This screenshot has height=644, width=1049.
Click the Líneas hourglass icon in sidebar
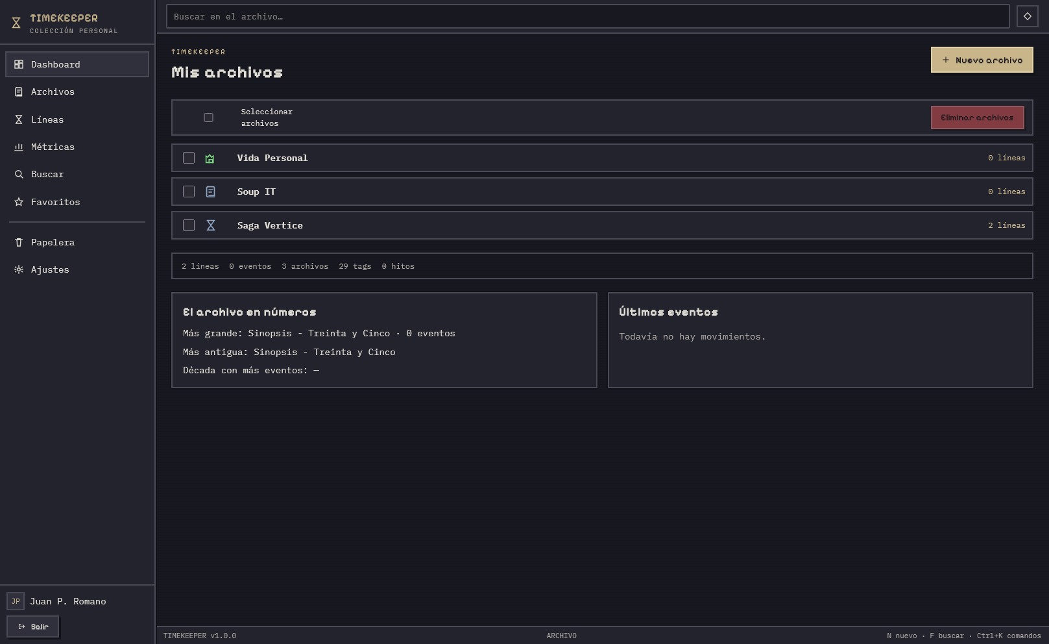click(19, 119)
